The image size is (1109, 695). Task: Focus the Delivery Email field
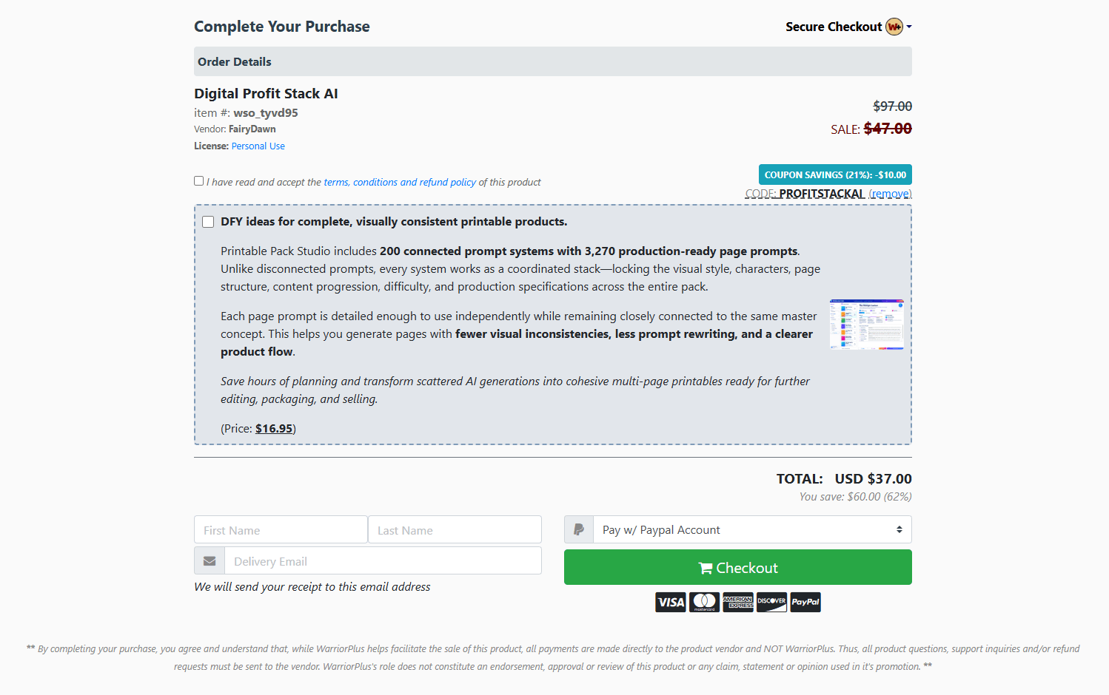383,561
